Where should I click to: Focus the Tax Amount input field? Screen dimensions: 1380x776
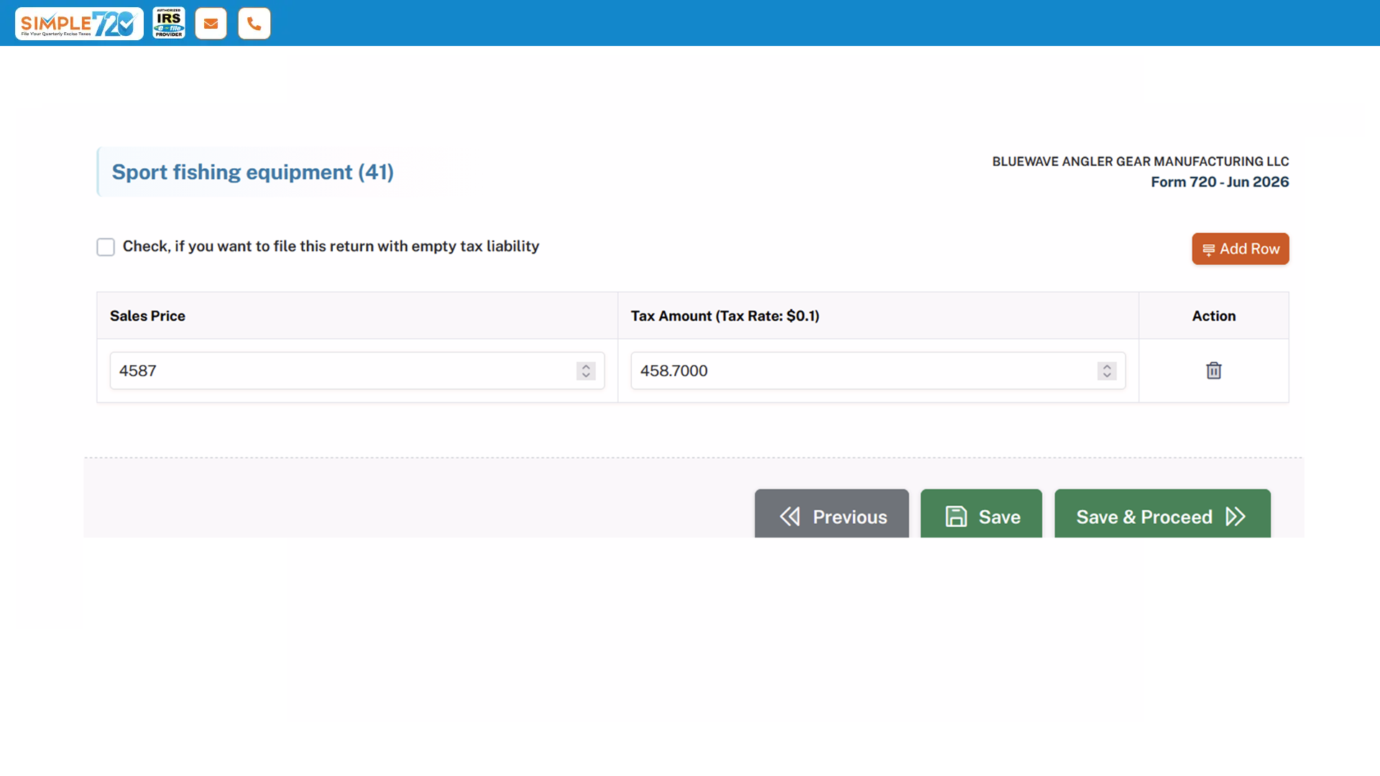pyautogui.click(x=878, y=371)
